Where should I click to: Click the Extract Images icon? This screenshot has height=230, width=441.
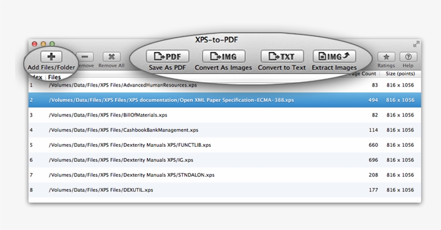pos(334,56)
